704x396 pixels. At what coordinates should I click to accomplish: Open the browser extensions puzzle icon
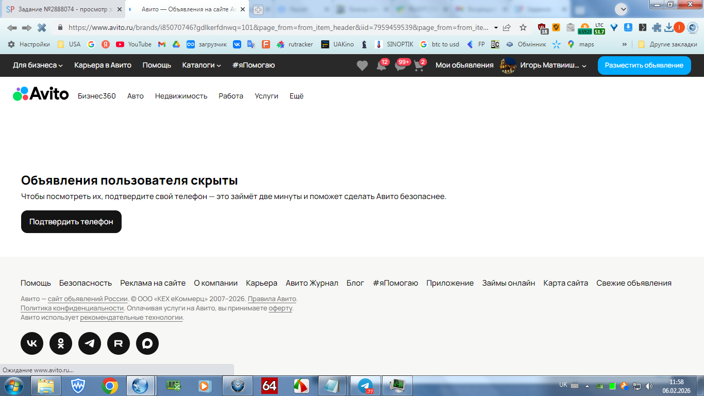[657, 28]
